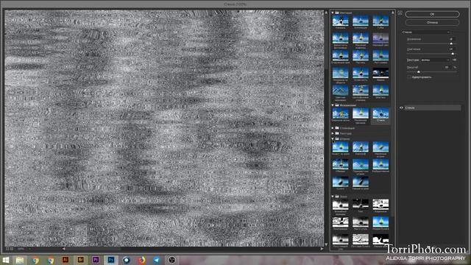Toggle the eye icon of Стекло effect layer
471x265 pixels.
pyautogui.click(x=401, y=107)
